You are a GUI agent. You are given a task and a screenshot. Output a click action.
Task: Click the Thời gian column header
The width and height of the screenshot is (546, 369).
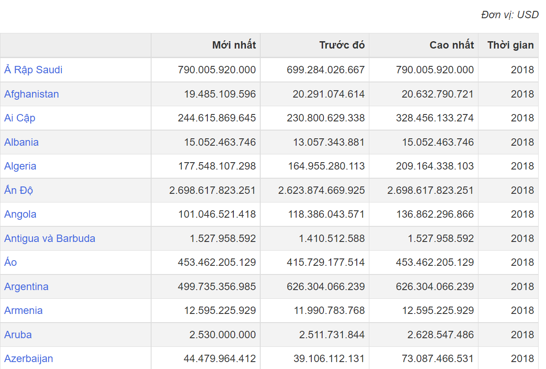tap(511, 45)
